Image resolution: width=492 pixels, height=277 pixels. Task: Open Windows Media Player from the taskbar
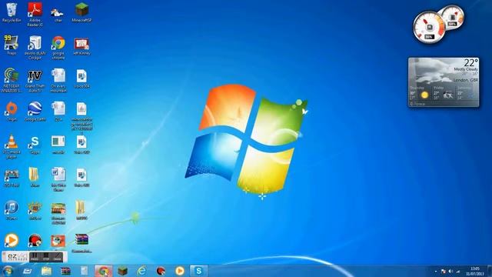click(180, 271)
